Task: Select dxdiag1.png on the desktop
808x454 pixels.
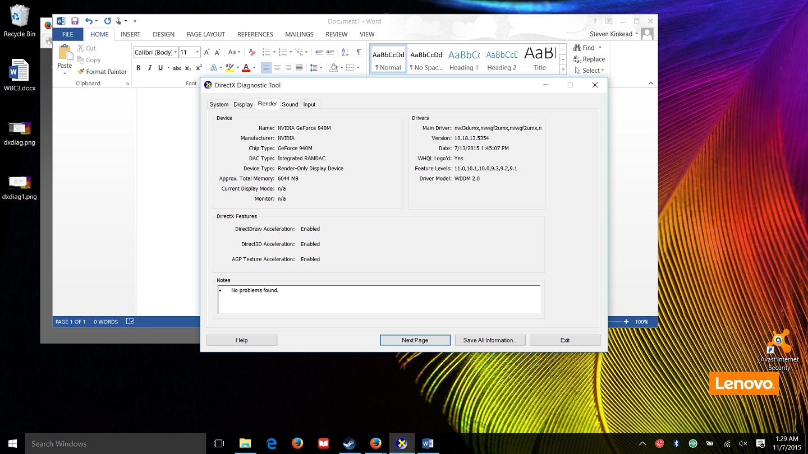Action: point(20,187)
